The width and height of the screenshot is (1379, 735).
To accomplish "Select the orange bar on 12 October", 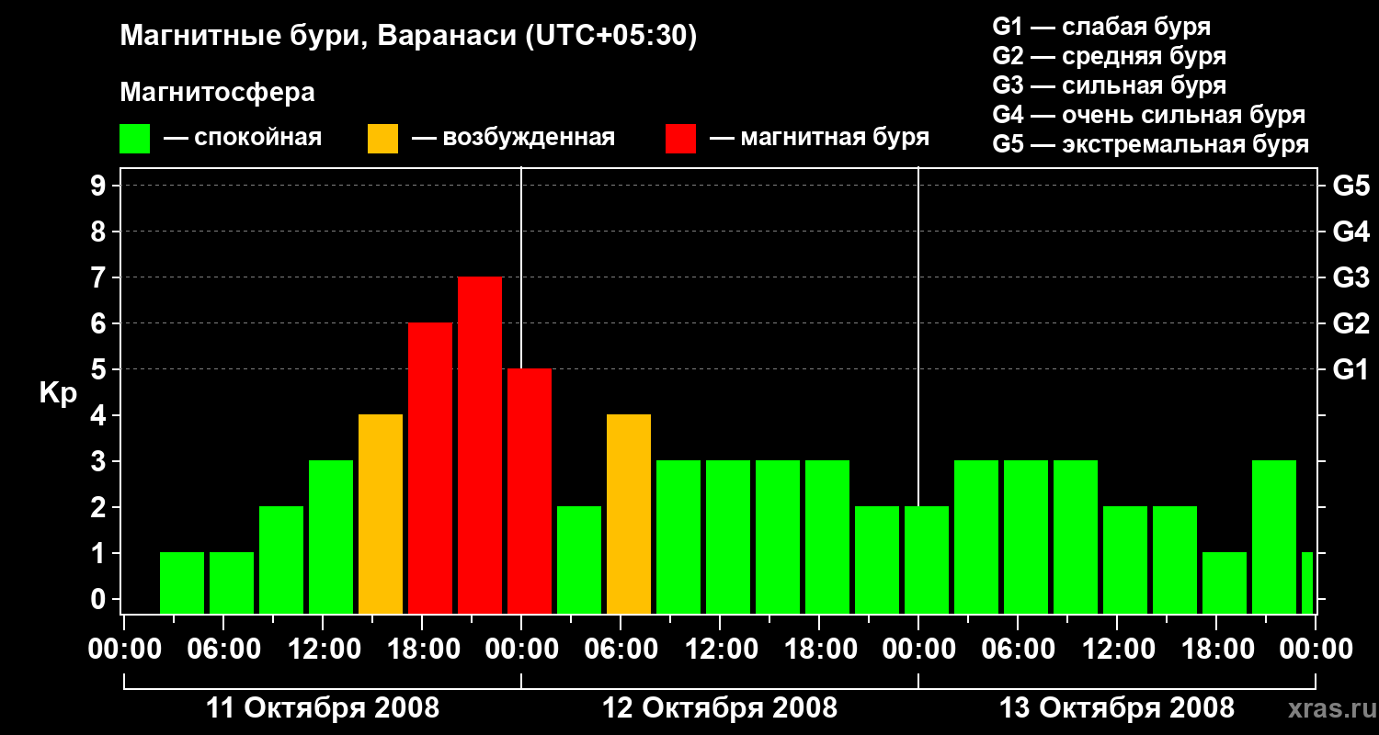I will (x=629, y=514).
